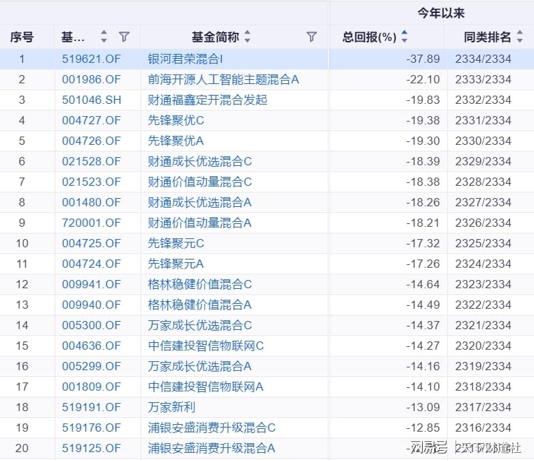
Task: Open fund code 021523.OF
Action: (92, 182)
